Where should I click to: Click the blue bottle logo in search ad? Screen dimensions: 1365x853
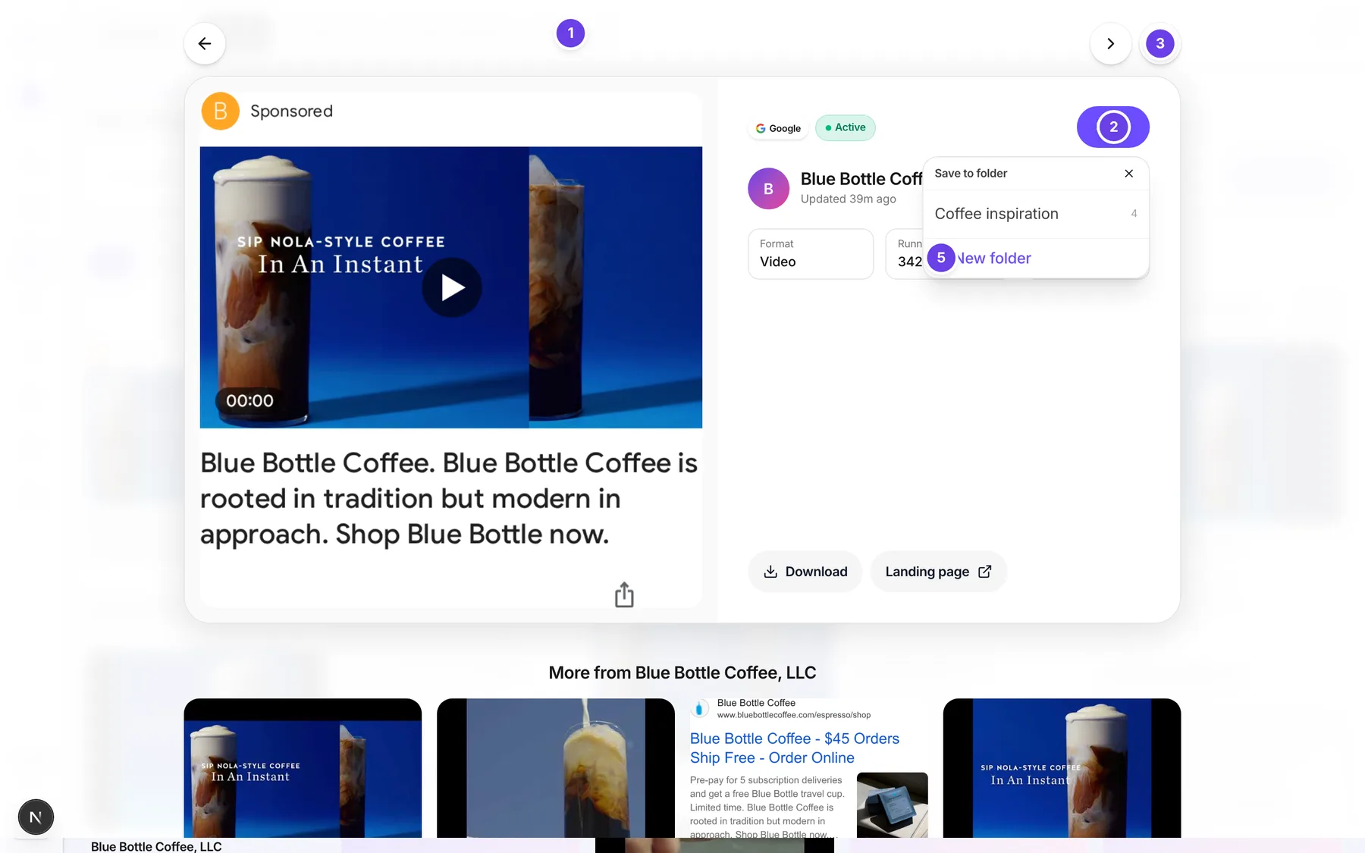click(x=699, y=708)
